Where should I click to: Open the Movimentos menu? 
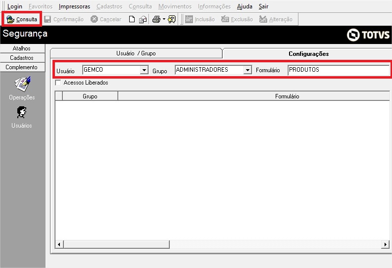click(x=175, y=6)
